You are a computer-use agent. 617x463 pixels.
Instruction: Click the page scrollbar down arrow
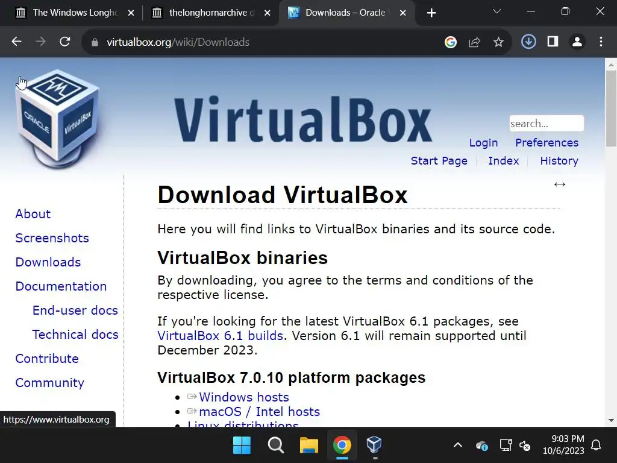(611, 420)
